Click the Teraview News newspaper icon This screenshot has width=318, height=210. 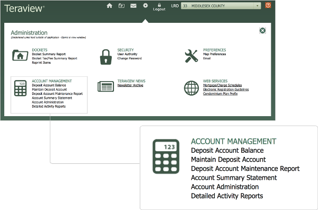click(105, 86)
